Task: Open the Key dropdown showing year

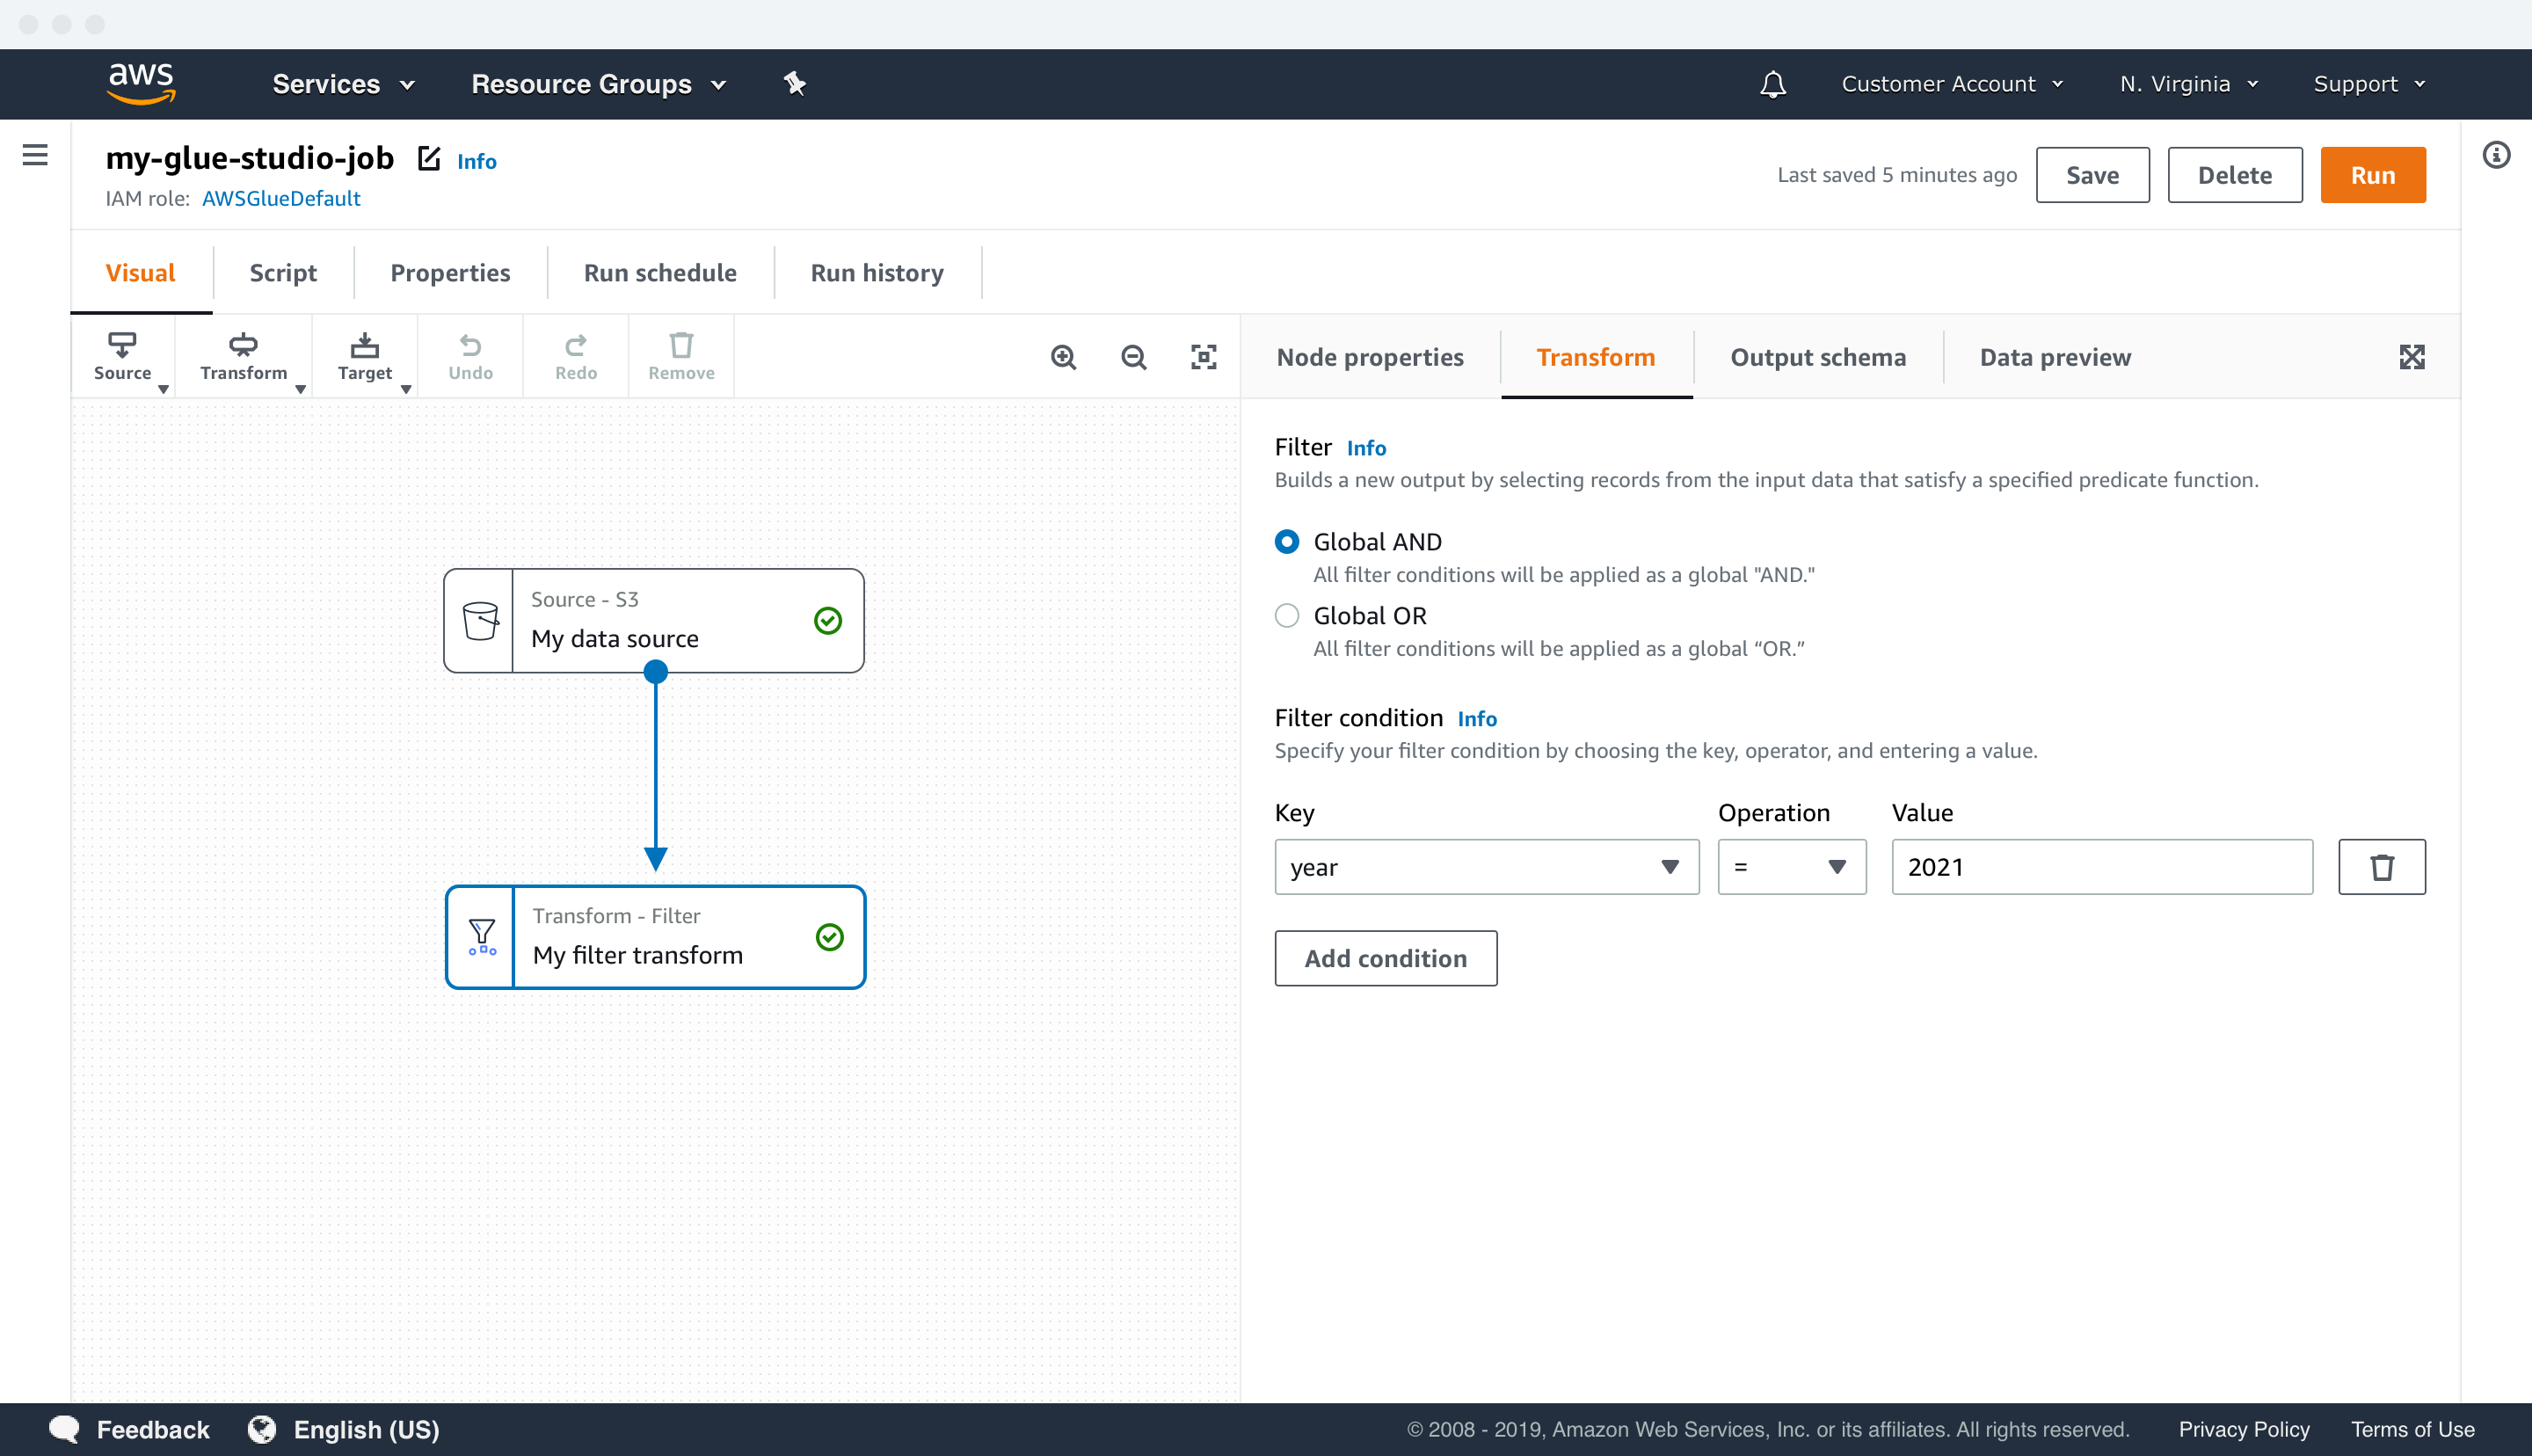Action: click(x=1487, y=867)
